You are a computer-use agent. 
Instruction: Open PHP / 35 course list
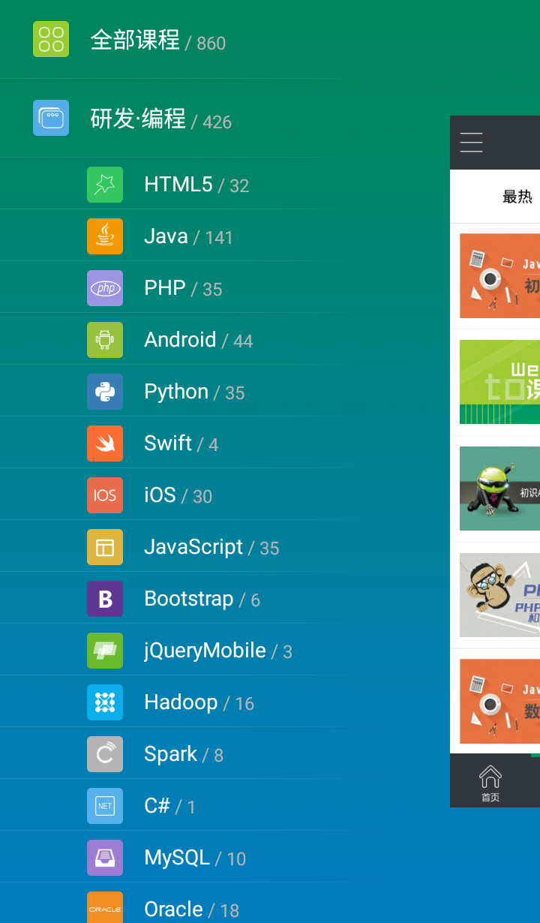point(183,288)
